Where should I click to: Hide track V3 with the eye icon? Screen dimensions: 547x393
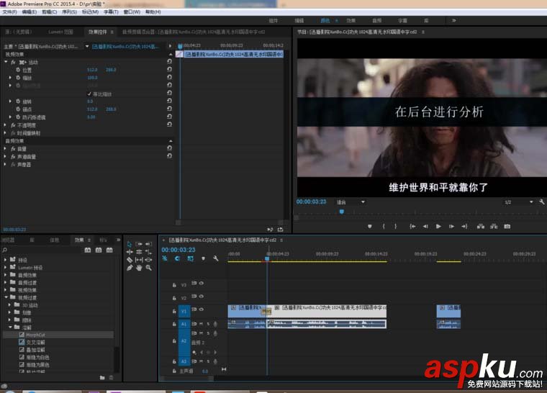pos(202,284)
